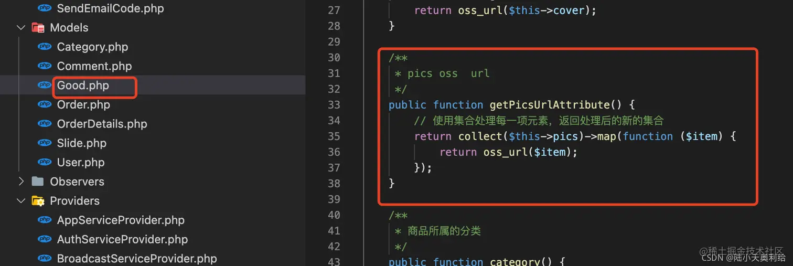Click the 'pics oss url' comment text

[448, 73]
